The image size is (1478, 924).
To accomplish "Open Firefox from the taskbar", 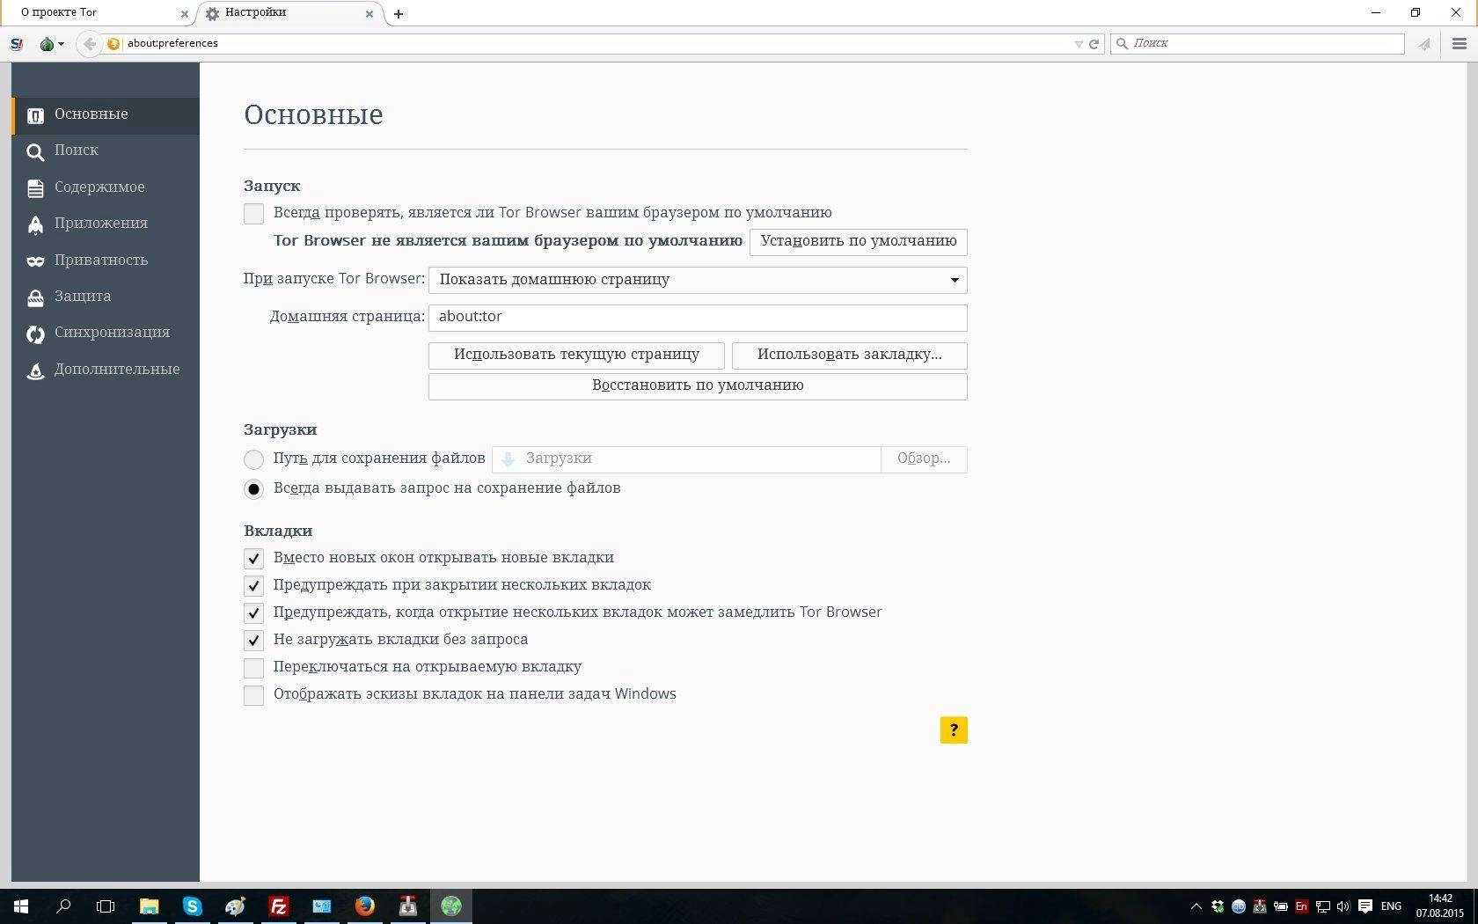I will [364, 906].
